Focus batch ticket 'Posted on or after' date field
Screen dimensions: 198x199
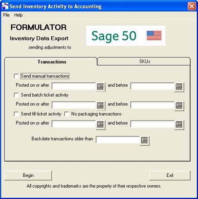[74, 105]
